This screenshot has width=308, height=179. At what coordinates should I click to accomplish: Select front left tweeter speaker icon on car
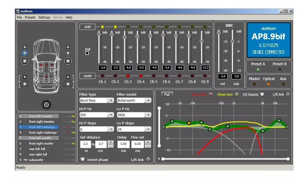(x=25, y=47)
